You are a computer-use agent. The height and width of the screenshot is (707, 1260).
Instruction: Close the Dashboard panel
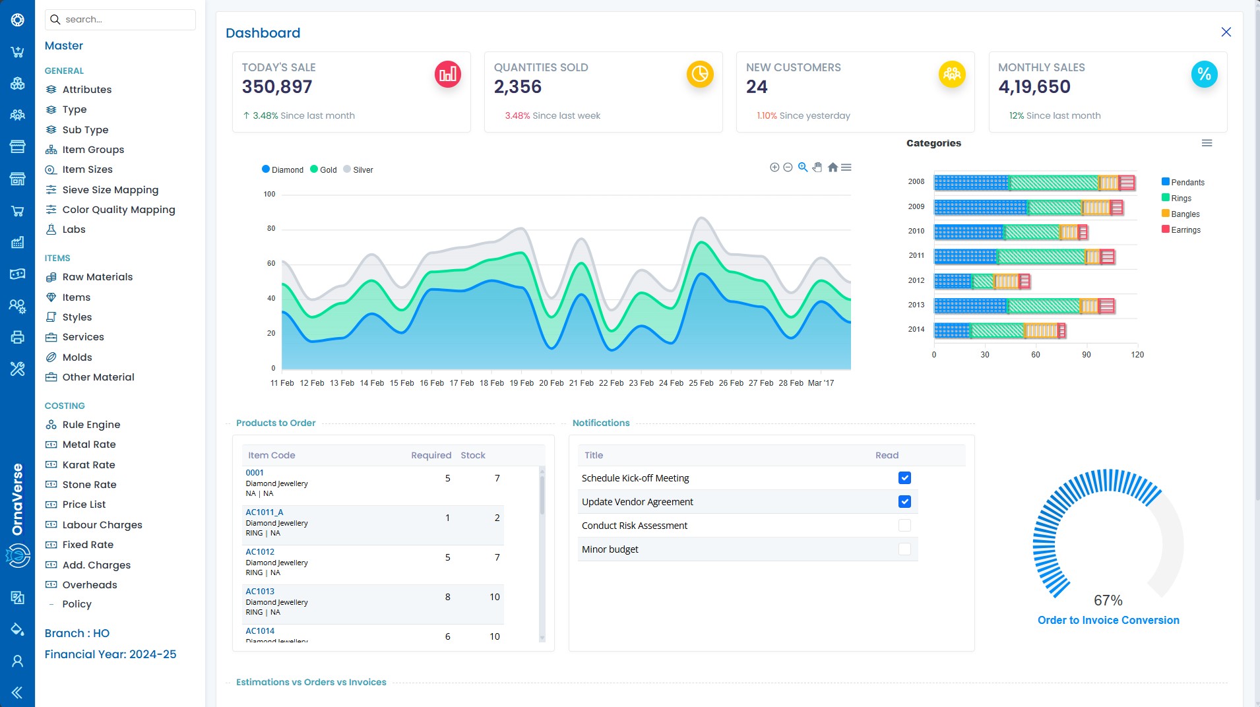pyautogui.click(x=1226, y=32)
